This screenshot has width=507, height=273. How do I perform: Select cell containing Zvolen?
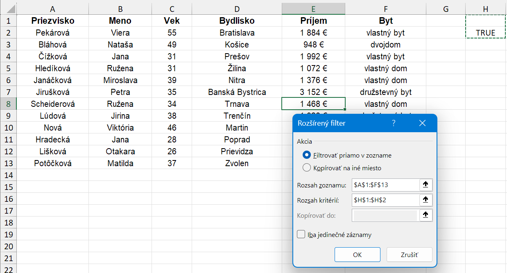[x=237, y=163]
